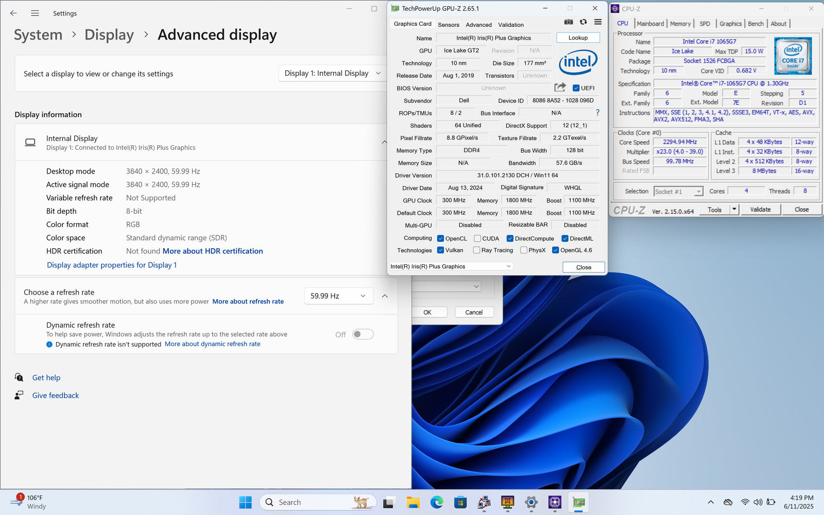Open the clock showing 4:19 PM
This screenshot has width=824, height=515.
click(x=799, y=502)
